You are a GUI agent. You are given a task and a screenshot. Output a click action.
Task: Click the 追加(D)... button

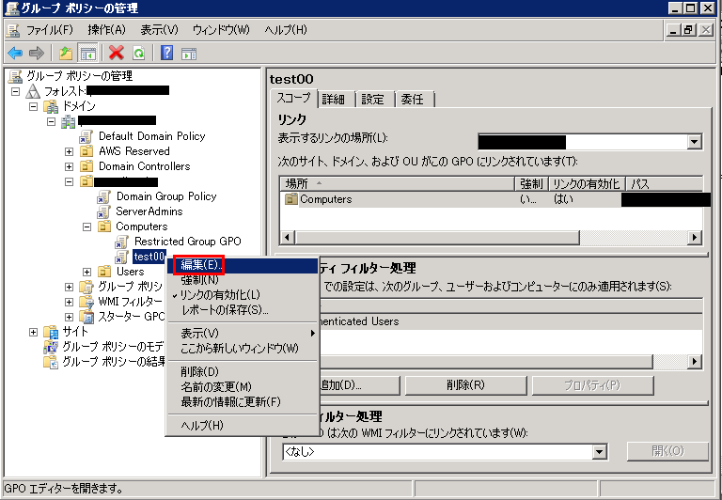tap(358, 385)
